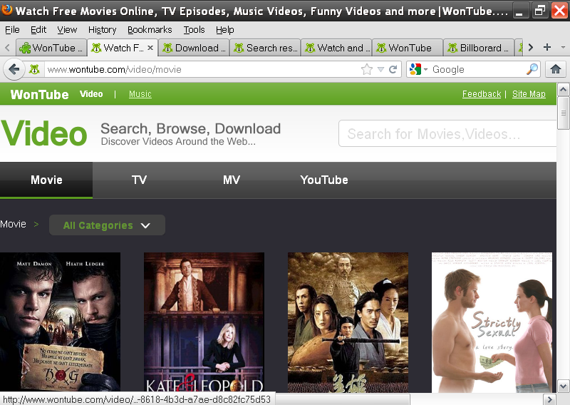Click the vertical scrollbar thumb
This screenshot has height=405, width=570.
pos(563,113)
